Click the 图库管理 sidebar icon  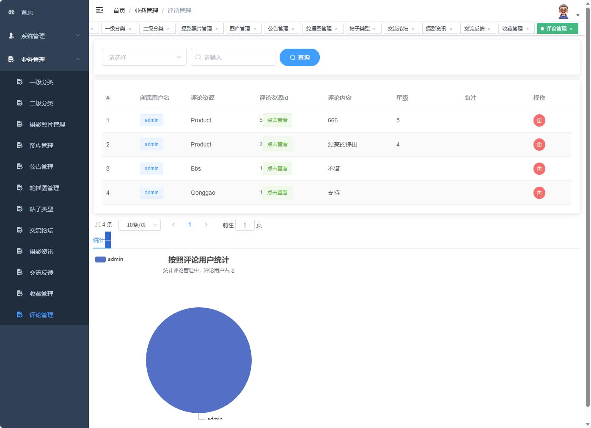coord(19,145)
